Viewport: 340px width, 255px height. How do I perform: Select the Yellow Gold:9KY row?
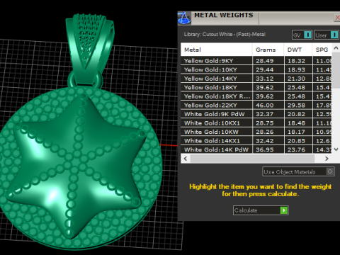coord(256,61)
